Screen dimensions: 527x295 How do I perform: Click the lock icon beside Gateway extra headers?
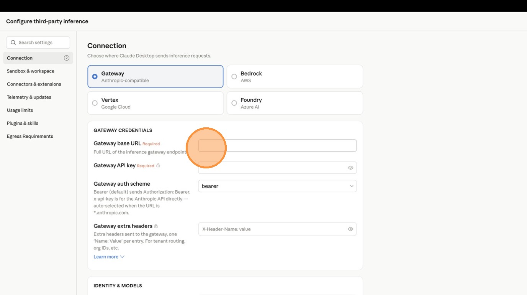156,226
